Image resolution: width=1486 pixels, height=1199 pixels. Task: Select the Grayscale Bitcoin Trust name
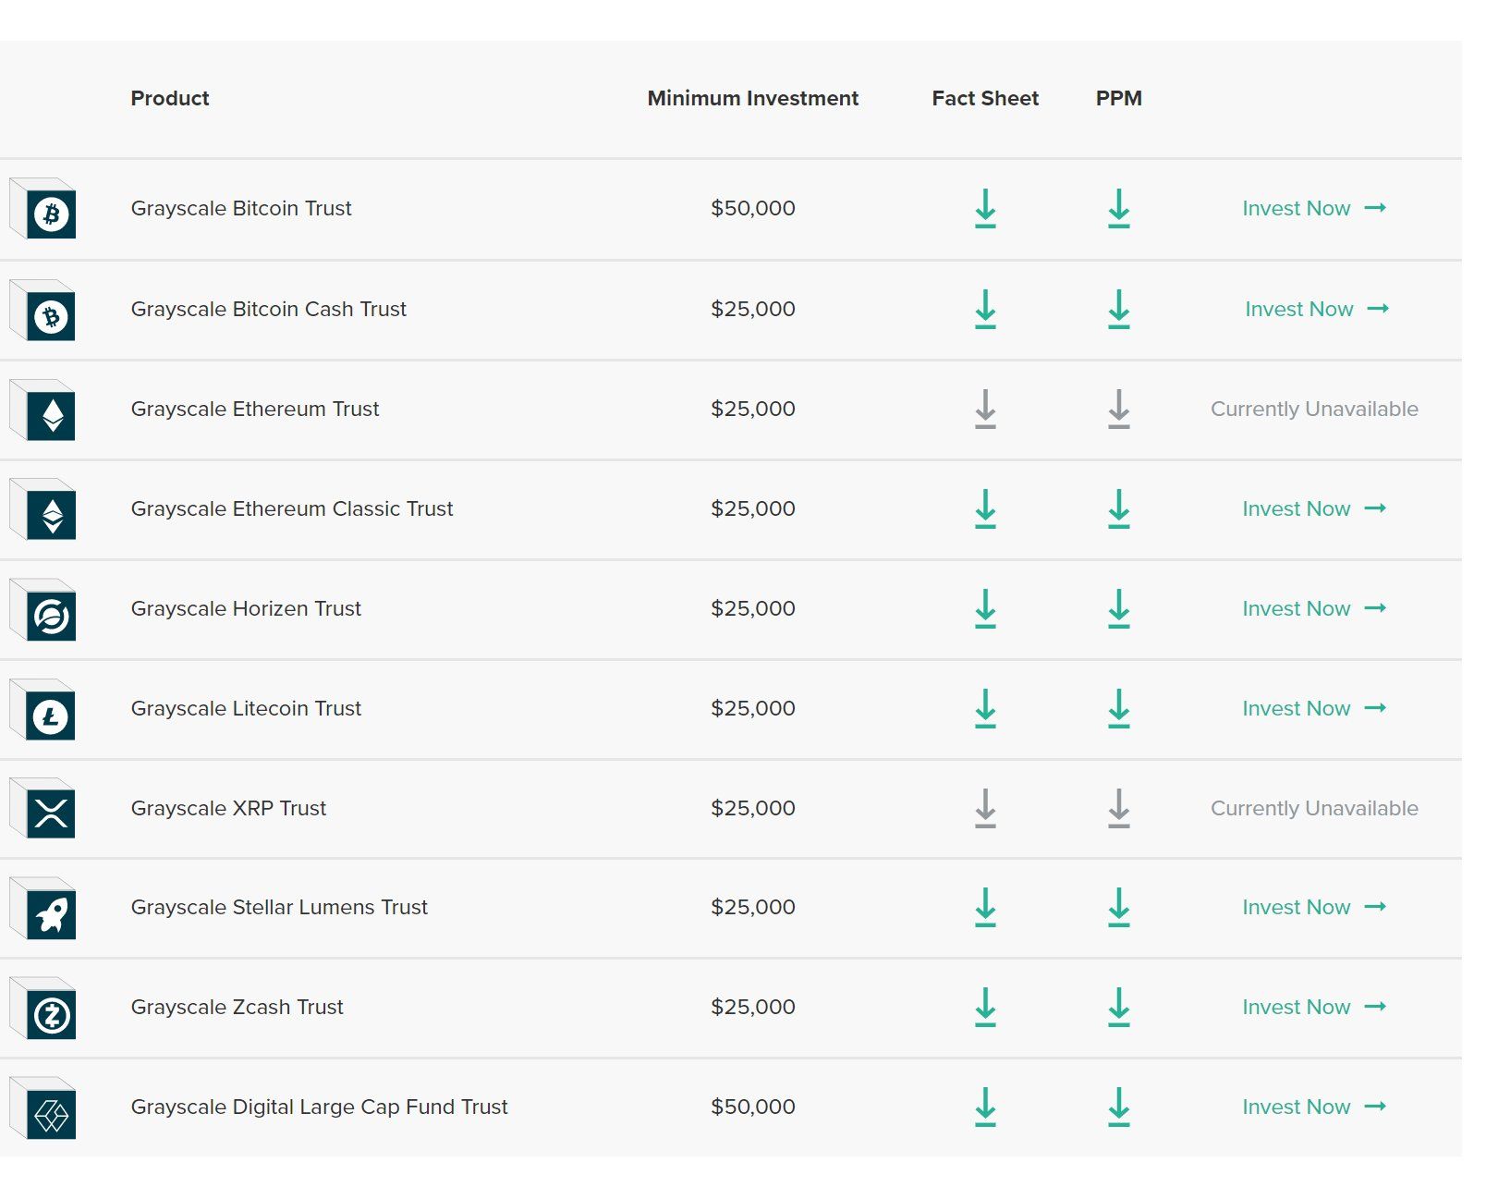[x=241, y=209]
